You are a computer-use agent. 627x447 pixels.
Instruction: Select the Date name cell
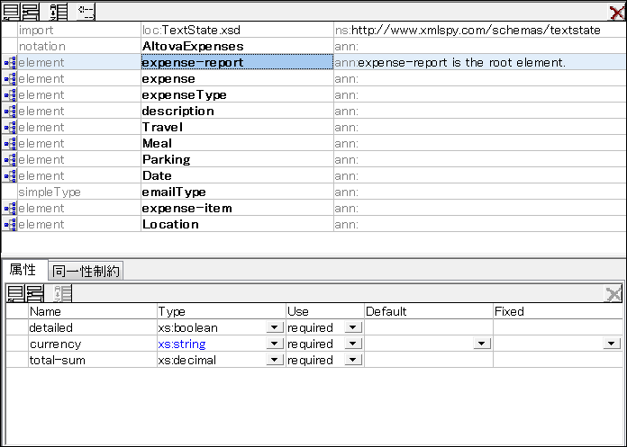click(237, 175)
